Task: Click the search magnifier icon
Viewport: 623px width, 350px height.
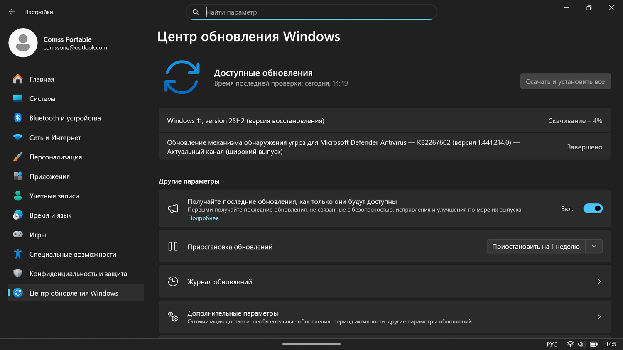Action: click(x=196, y=12)
